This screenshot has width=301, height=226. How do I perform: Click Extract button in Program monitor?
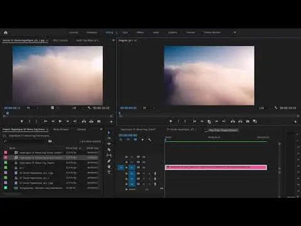[240, 121]
